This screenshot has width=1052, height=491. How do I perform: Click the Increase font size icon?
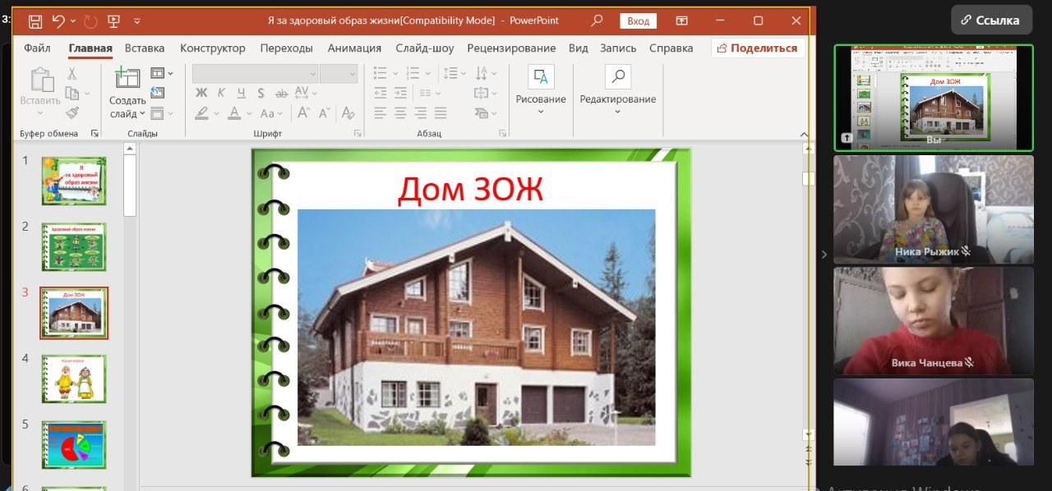[303, 113]
